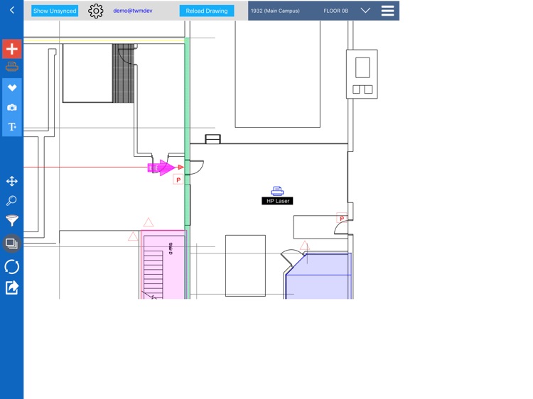This screenshot has height=399, width=533.
Task: Select the printer marker on floor plan
Action: [x=277, y=191]
